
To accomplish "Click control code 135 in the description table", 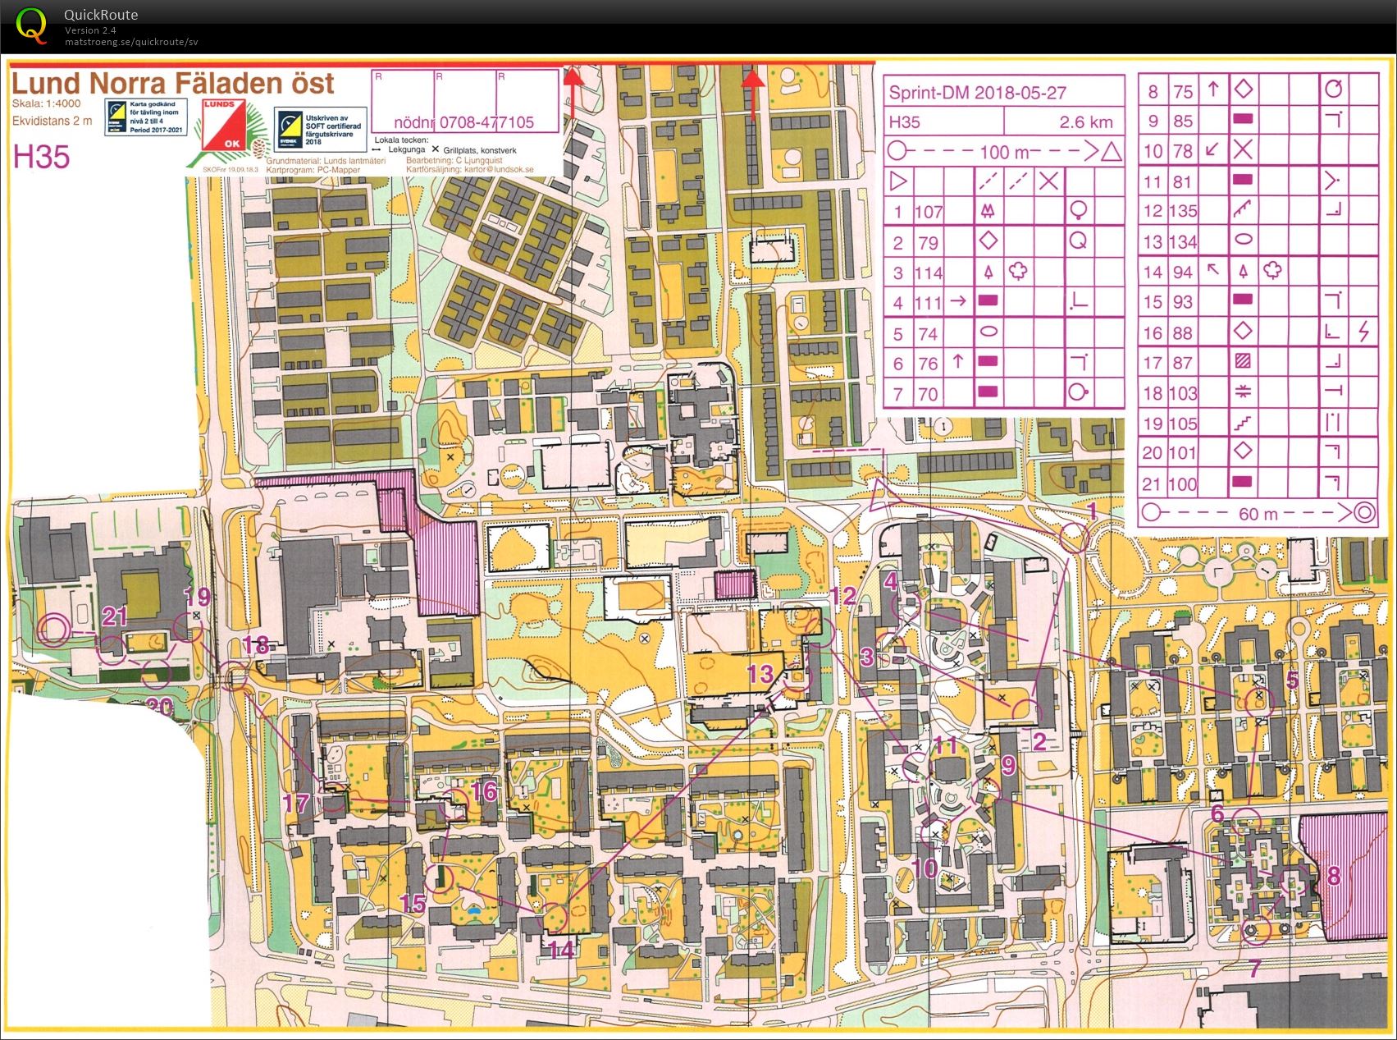I will tap(1183, 211).
